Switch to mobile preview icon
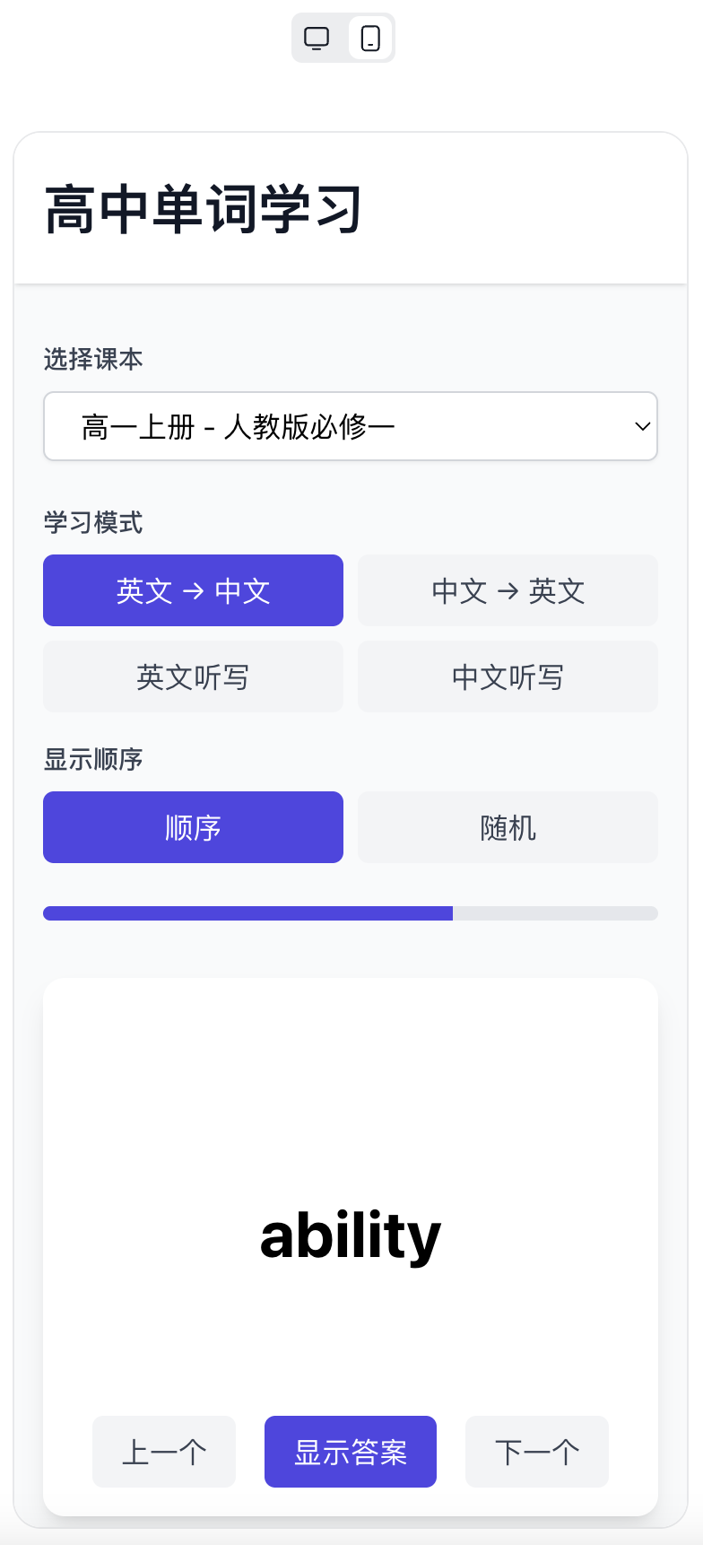The width and height of the screenshot is (703, 1545). (x=370, y=38)
